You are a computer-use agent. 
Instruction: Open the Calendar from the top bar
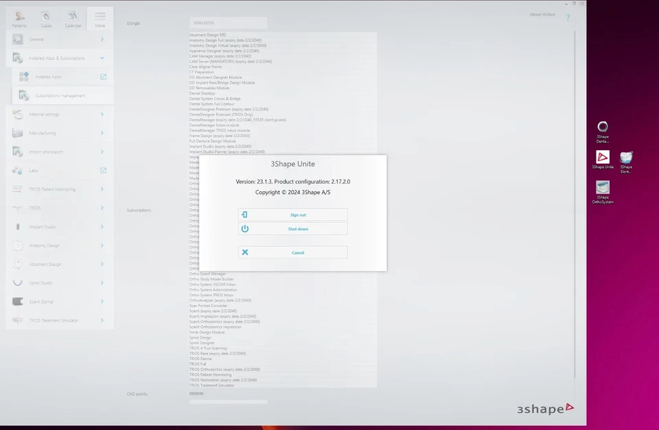72,17
